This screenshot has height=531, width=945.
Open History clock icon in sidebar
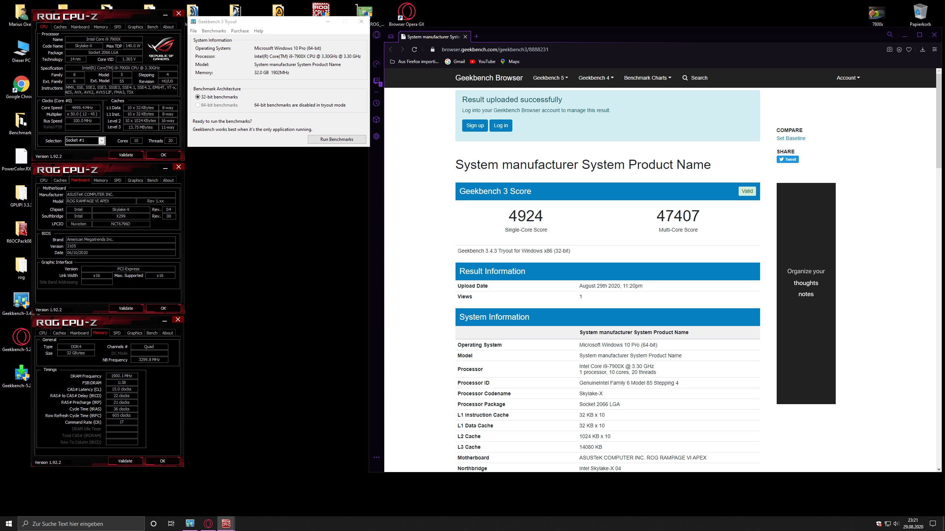point(377,103)
